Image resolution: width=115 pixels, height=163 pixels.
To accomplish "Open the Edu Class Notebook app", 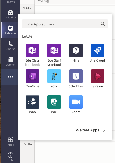I will click(x=32, y=55).
